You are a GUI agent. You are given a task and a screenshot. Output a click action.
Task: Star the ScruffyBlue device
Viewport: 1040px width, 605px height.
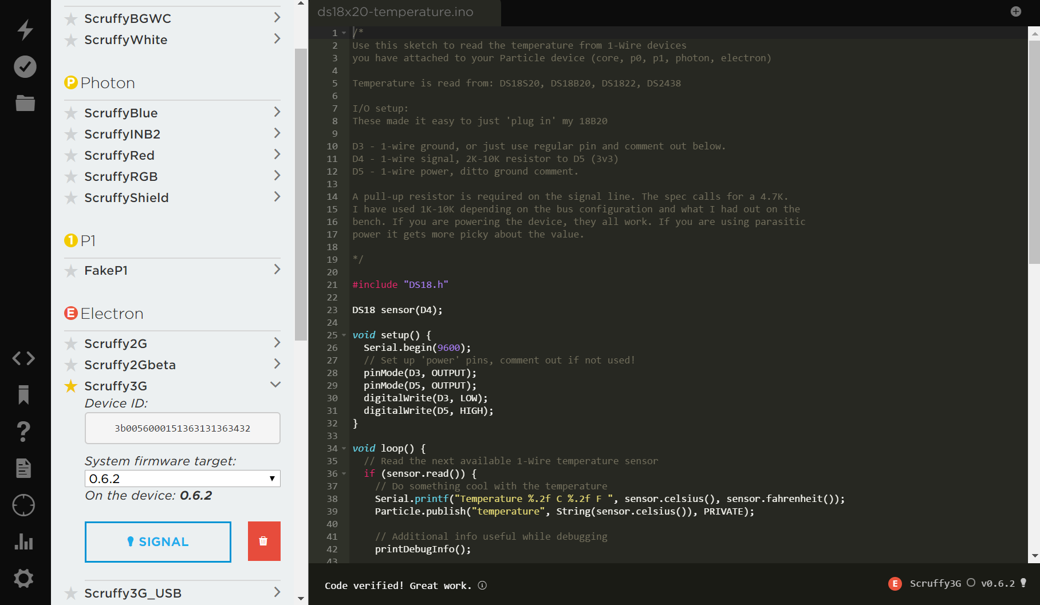71,113
